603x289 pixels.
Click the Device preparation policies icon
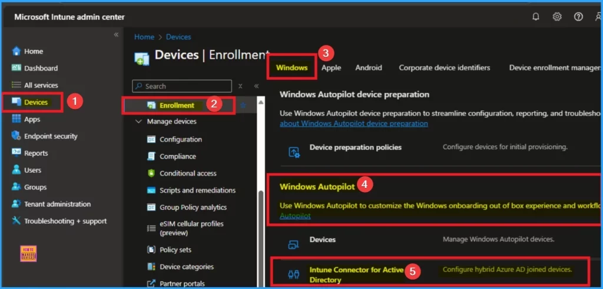click(x=294, y=152)
